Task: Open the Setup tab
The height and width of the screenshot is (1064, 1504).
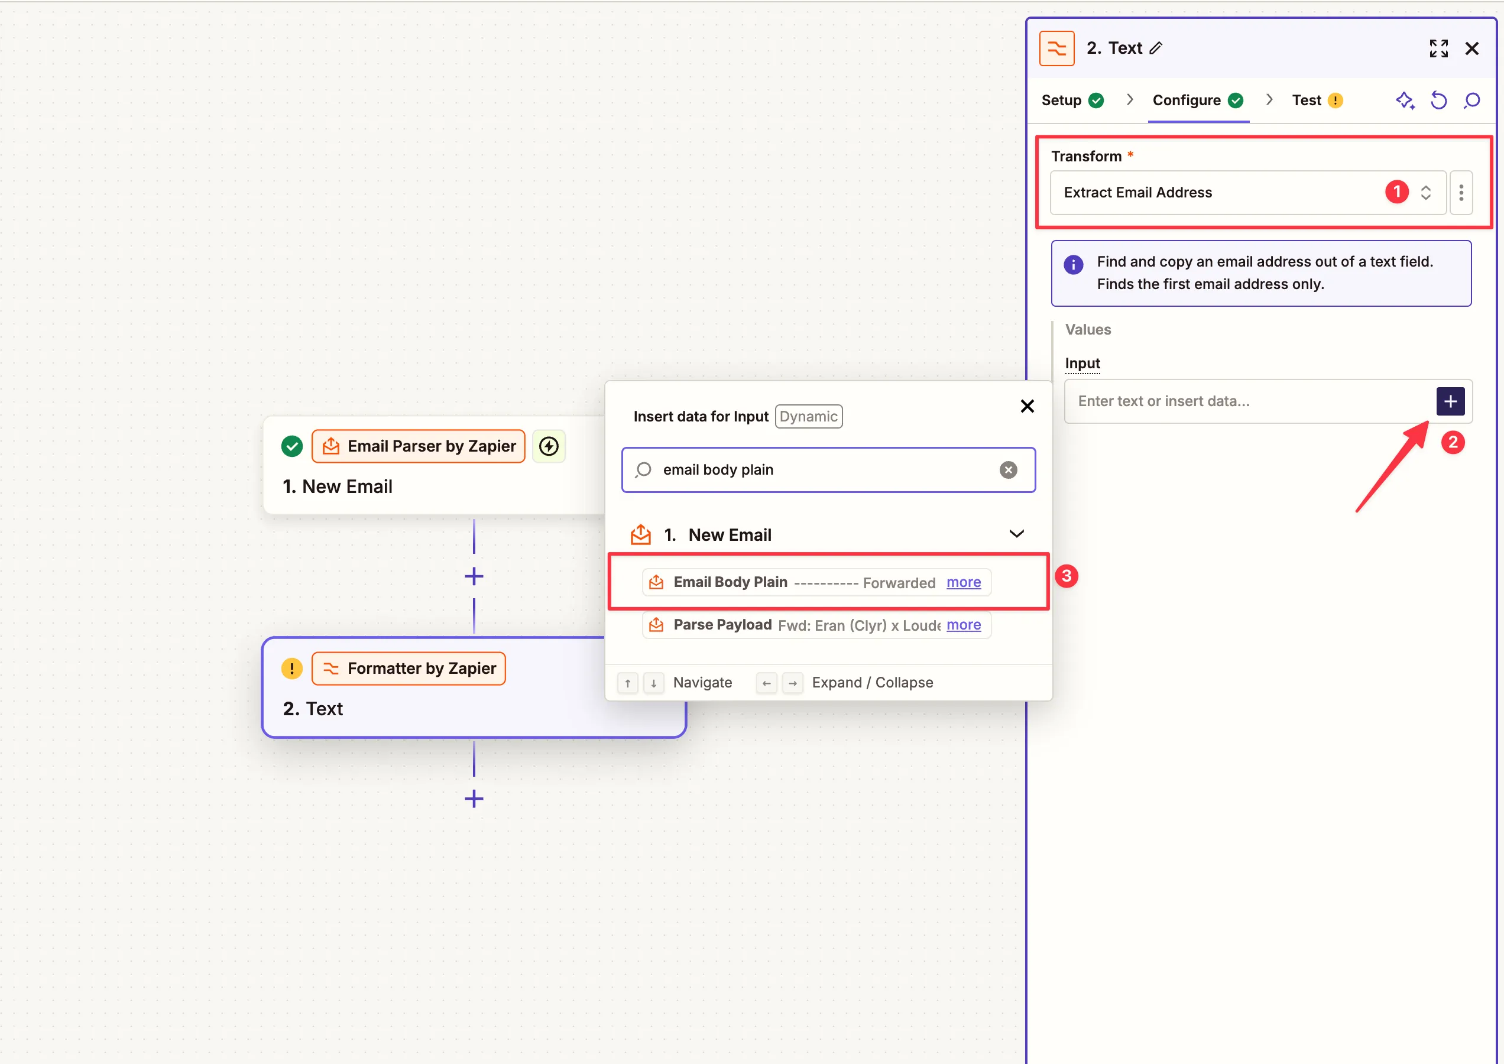Action: (1072, 100)
